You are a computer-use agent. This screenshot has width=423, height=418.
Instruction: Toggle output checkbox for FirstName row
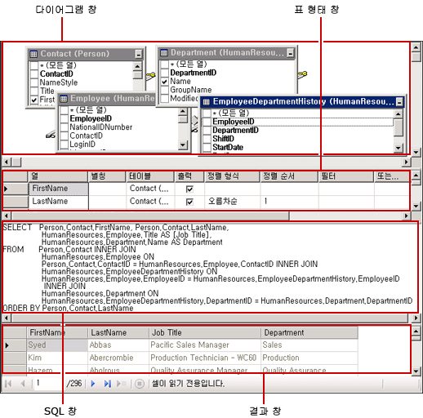click(189, 189)
